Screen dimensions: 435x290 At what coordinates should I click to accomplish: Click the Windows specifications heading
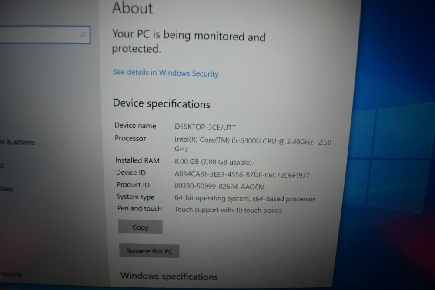pos(169,276)
